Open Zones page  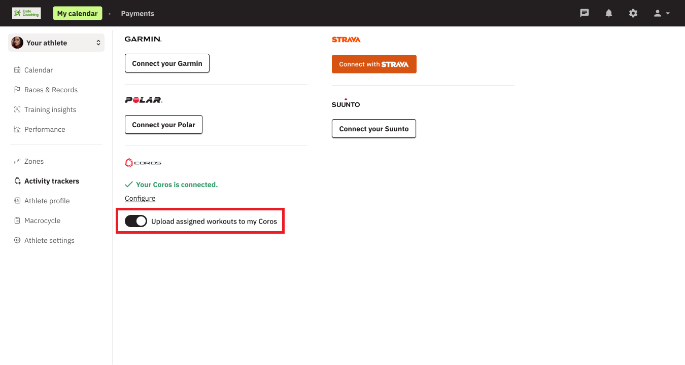tap(34, 161)
